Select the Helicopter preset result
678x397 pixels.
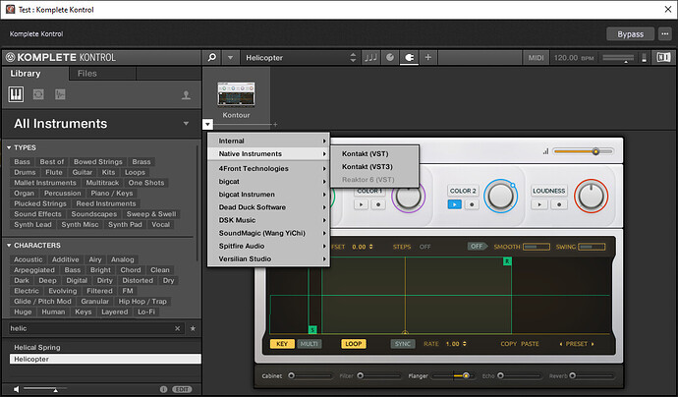[x=104, y=359]
